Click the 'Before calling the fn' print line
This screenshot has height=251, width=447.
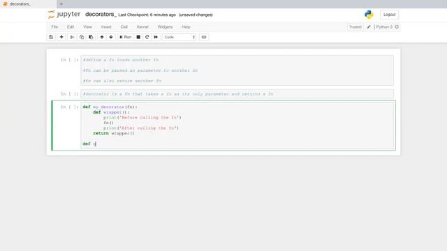[x=142, y=118]
